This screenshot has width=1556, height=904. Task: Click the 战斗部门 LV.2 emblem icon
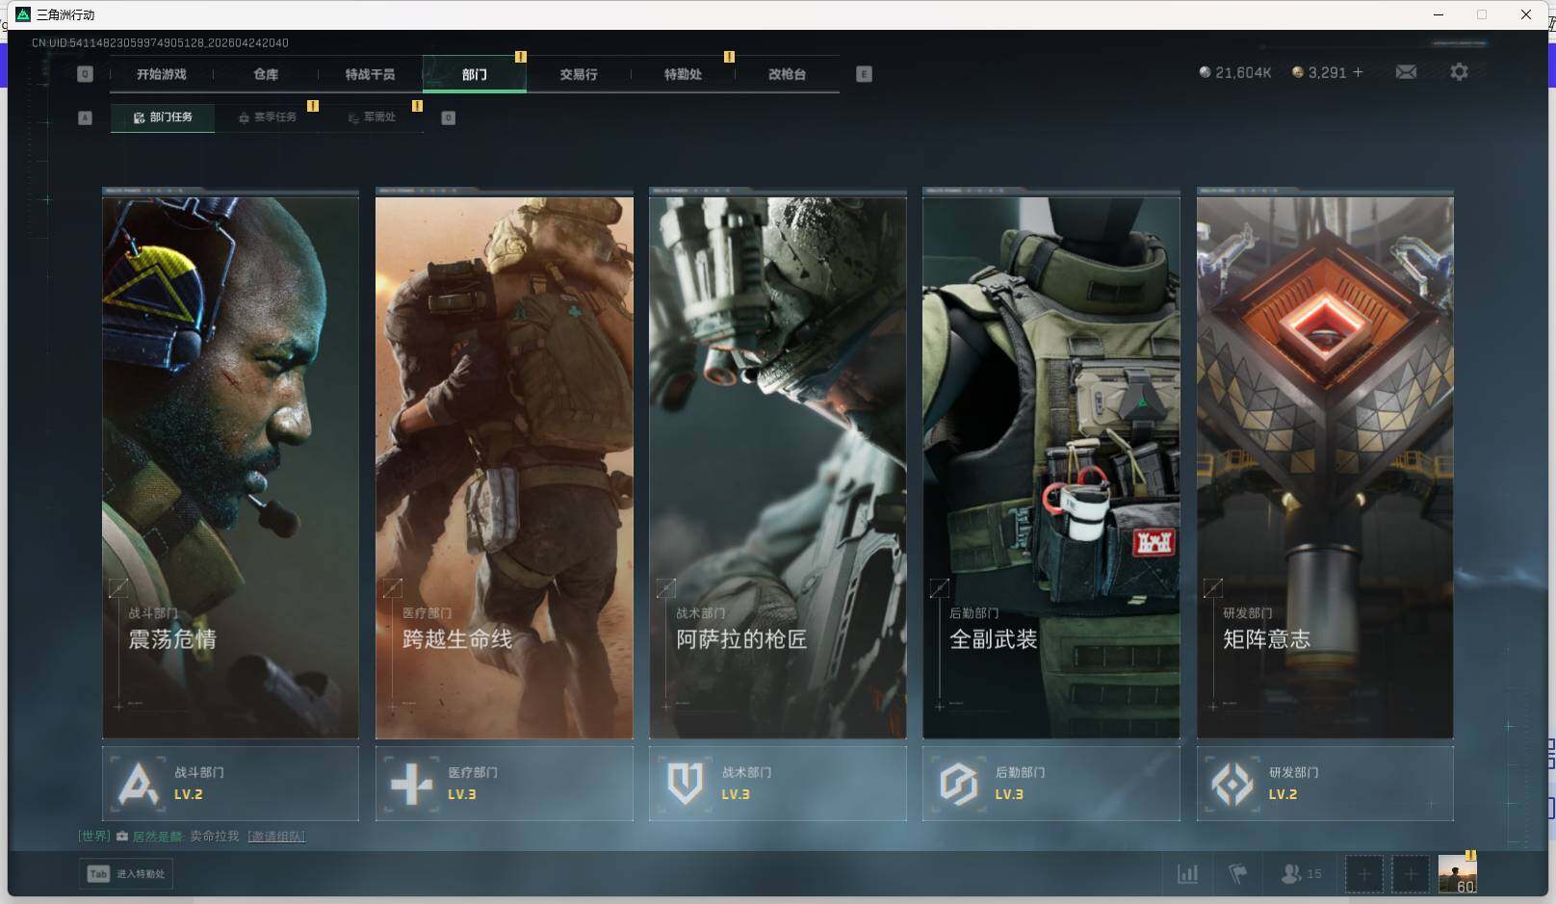138,784
